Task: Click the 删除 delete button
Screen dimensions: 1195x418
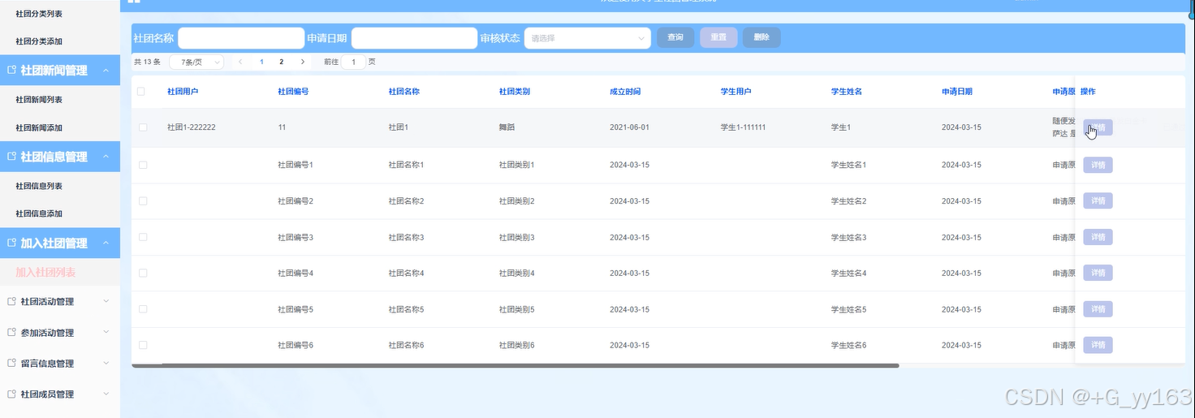Action: coord(761,37)
